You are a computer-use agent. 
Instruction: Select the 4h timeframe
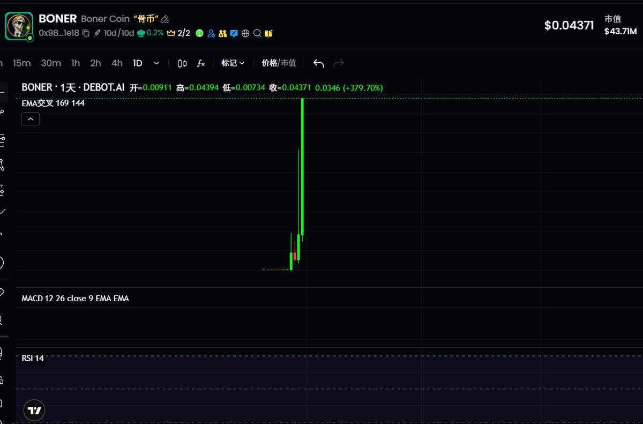point(117,63)
